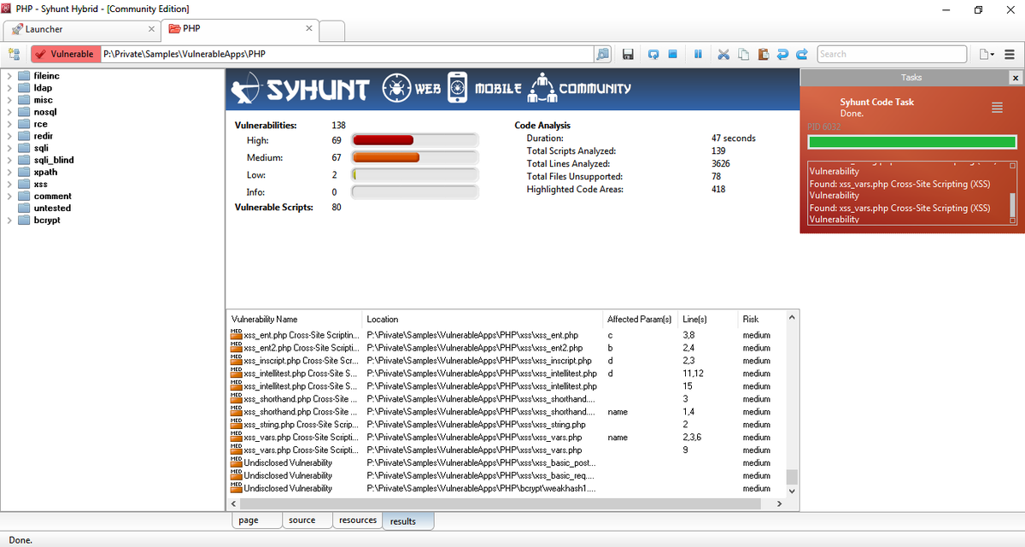This screenshot has height=547, width=1025.
Task: Click the results list vertical scrollbar
Action: point(792,404)
